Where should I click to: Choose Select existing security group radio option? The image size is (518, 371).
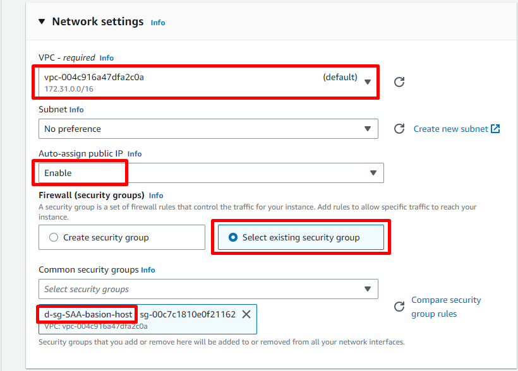click(234, 237)
